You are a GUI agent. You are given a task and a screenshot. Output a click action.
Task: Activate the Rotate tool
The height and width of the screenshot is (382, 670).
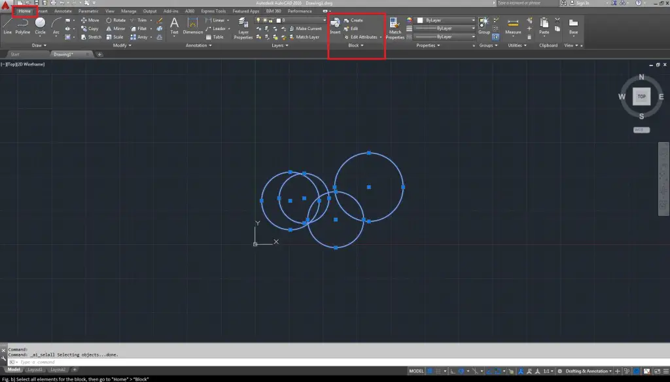tap(116, 20)
